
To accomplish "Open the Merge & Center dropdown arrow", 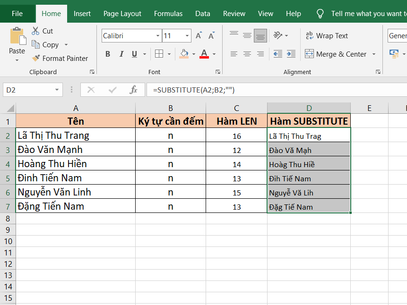I will (374, 54).
